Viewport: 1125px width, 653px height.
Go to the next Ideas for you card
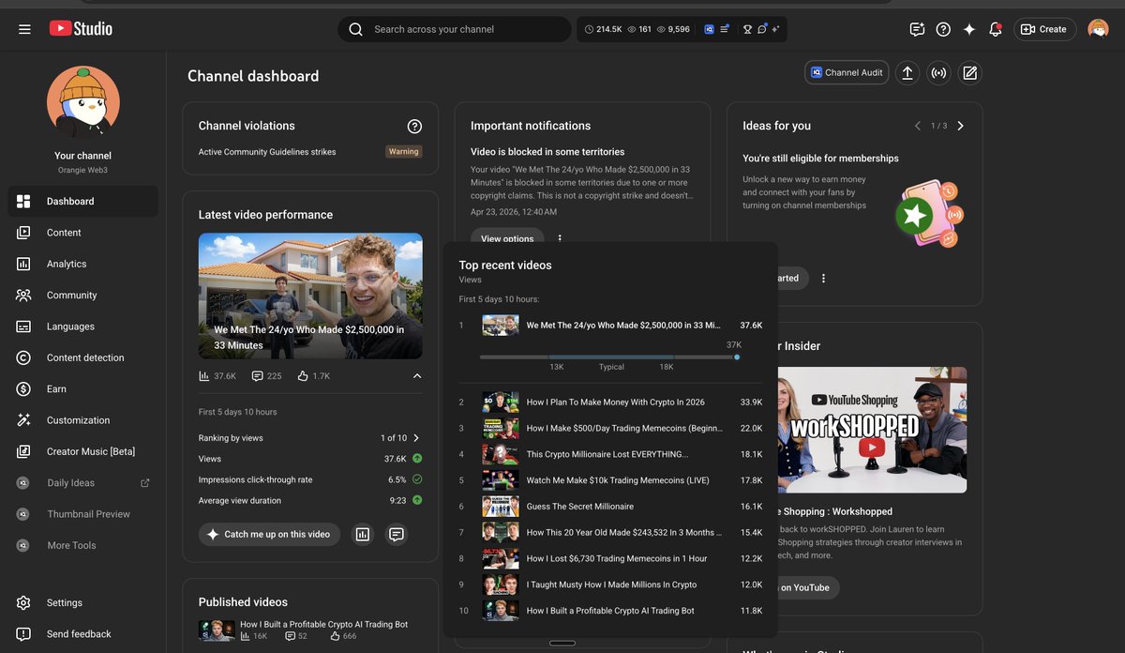[960, 126]
